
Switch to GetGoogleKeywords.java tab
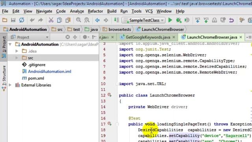coord(148,37)
